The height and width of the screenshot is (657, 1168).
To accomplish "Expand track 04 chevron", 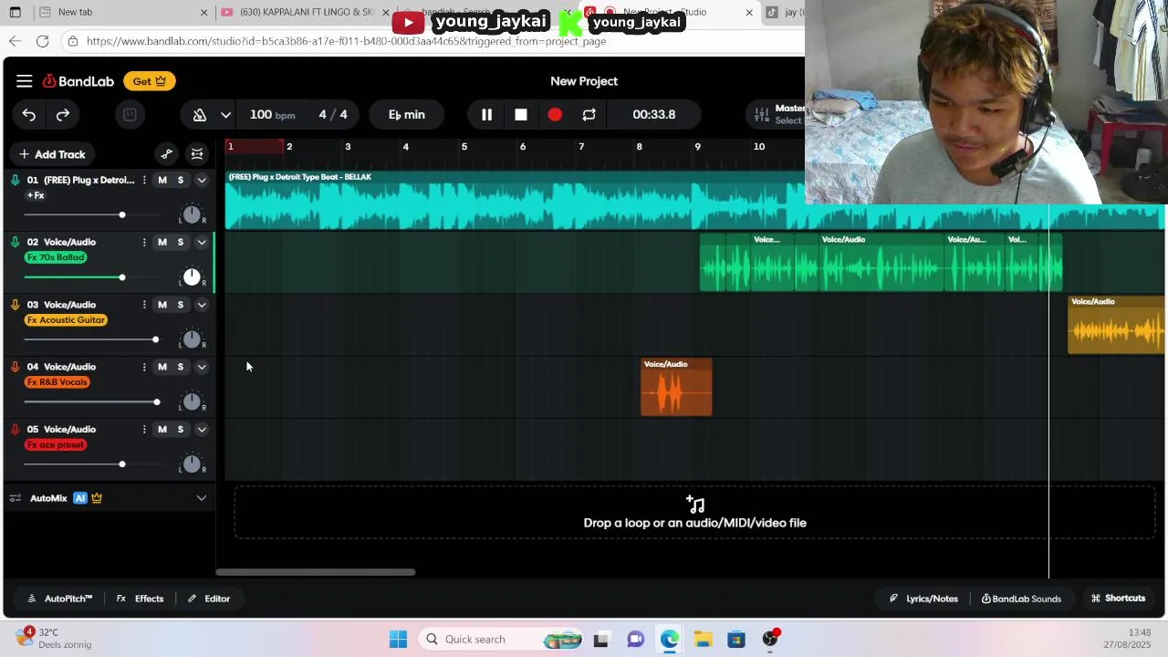I will pyautogui.click(x=202, y=367).
